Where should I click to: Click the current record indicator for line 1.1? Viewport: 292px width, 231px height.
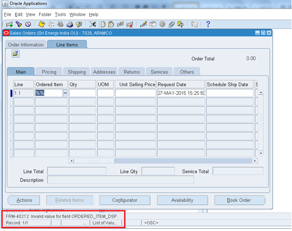point(11,93)
